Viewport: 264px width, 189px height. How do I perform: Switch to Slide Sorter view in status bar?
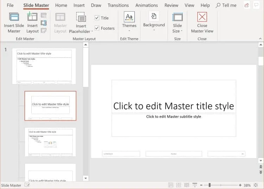178,185
